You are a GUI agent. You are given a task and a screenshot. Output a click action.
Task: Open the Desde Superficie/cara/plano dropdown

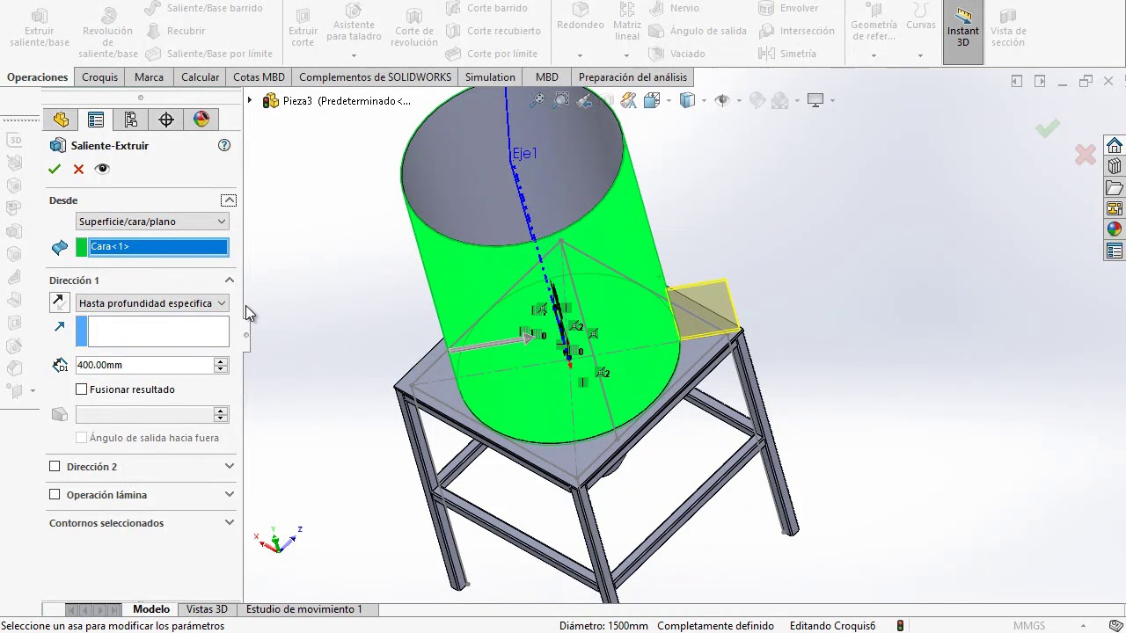152,222
